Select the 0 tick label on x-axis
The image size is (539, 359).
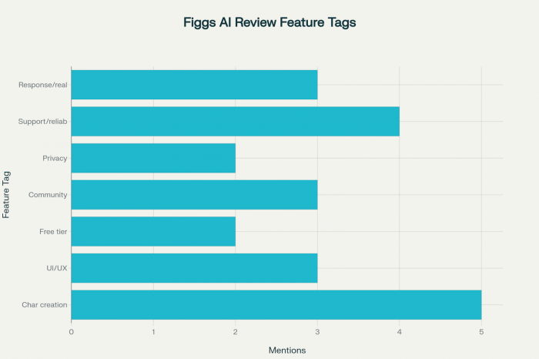pyautogui.click(x=72, y=332)
